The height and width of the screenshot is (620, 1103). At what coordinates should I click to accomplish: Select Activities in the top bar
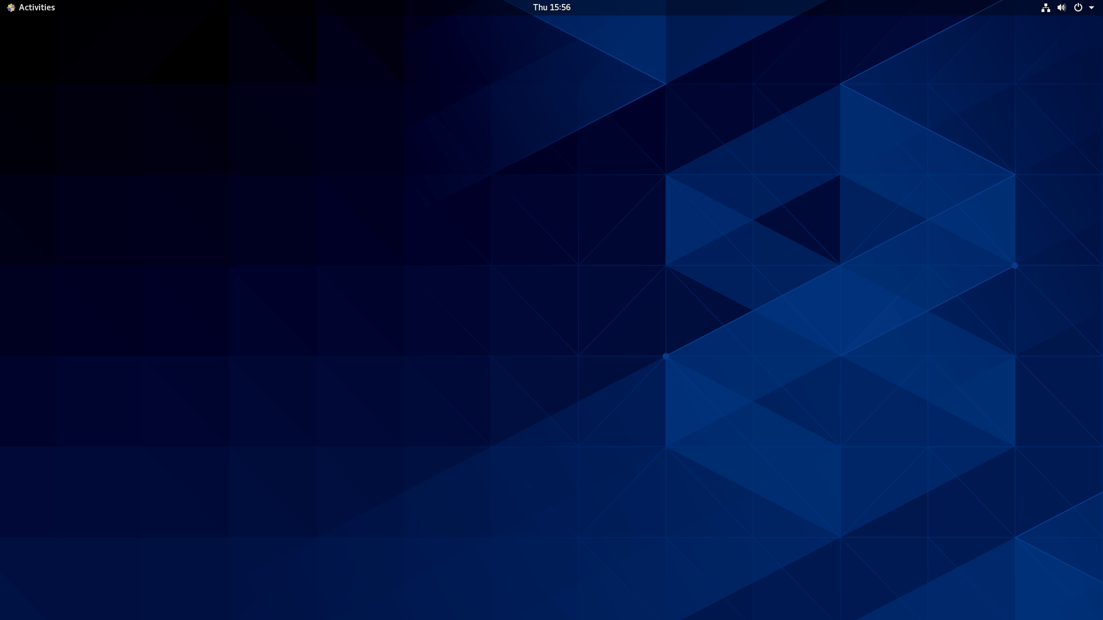coord(37,7)
